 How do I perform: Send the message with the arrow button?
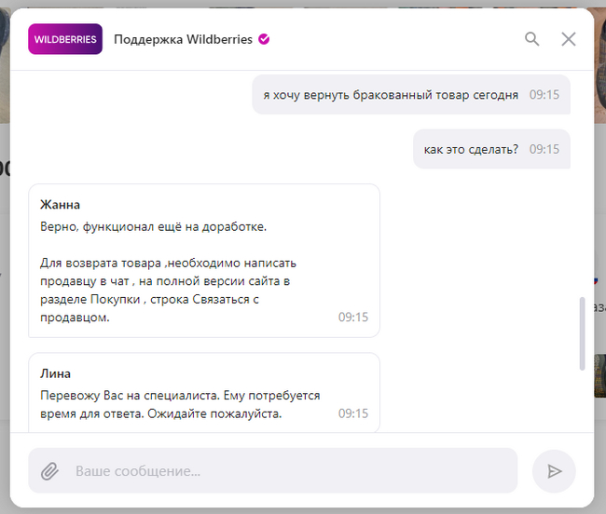554,471
